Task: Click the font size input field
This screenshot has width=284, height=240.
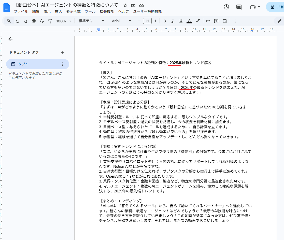Action: click(147, 21)
